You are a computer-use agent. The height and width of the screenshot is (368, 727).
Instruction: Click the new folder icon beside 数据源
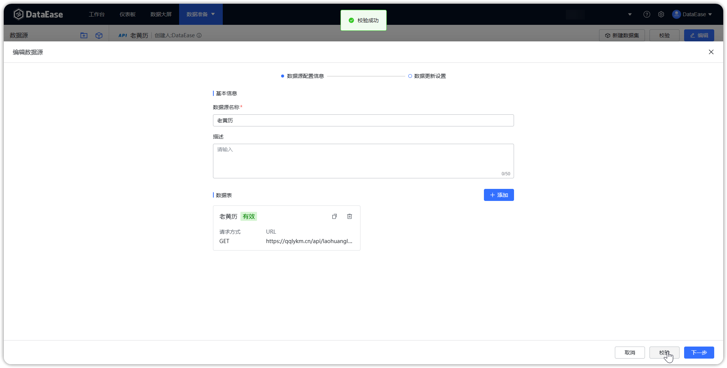point(84,35)
